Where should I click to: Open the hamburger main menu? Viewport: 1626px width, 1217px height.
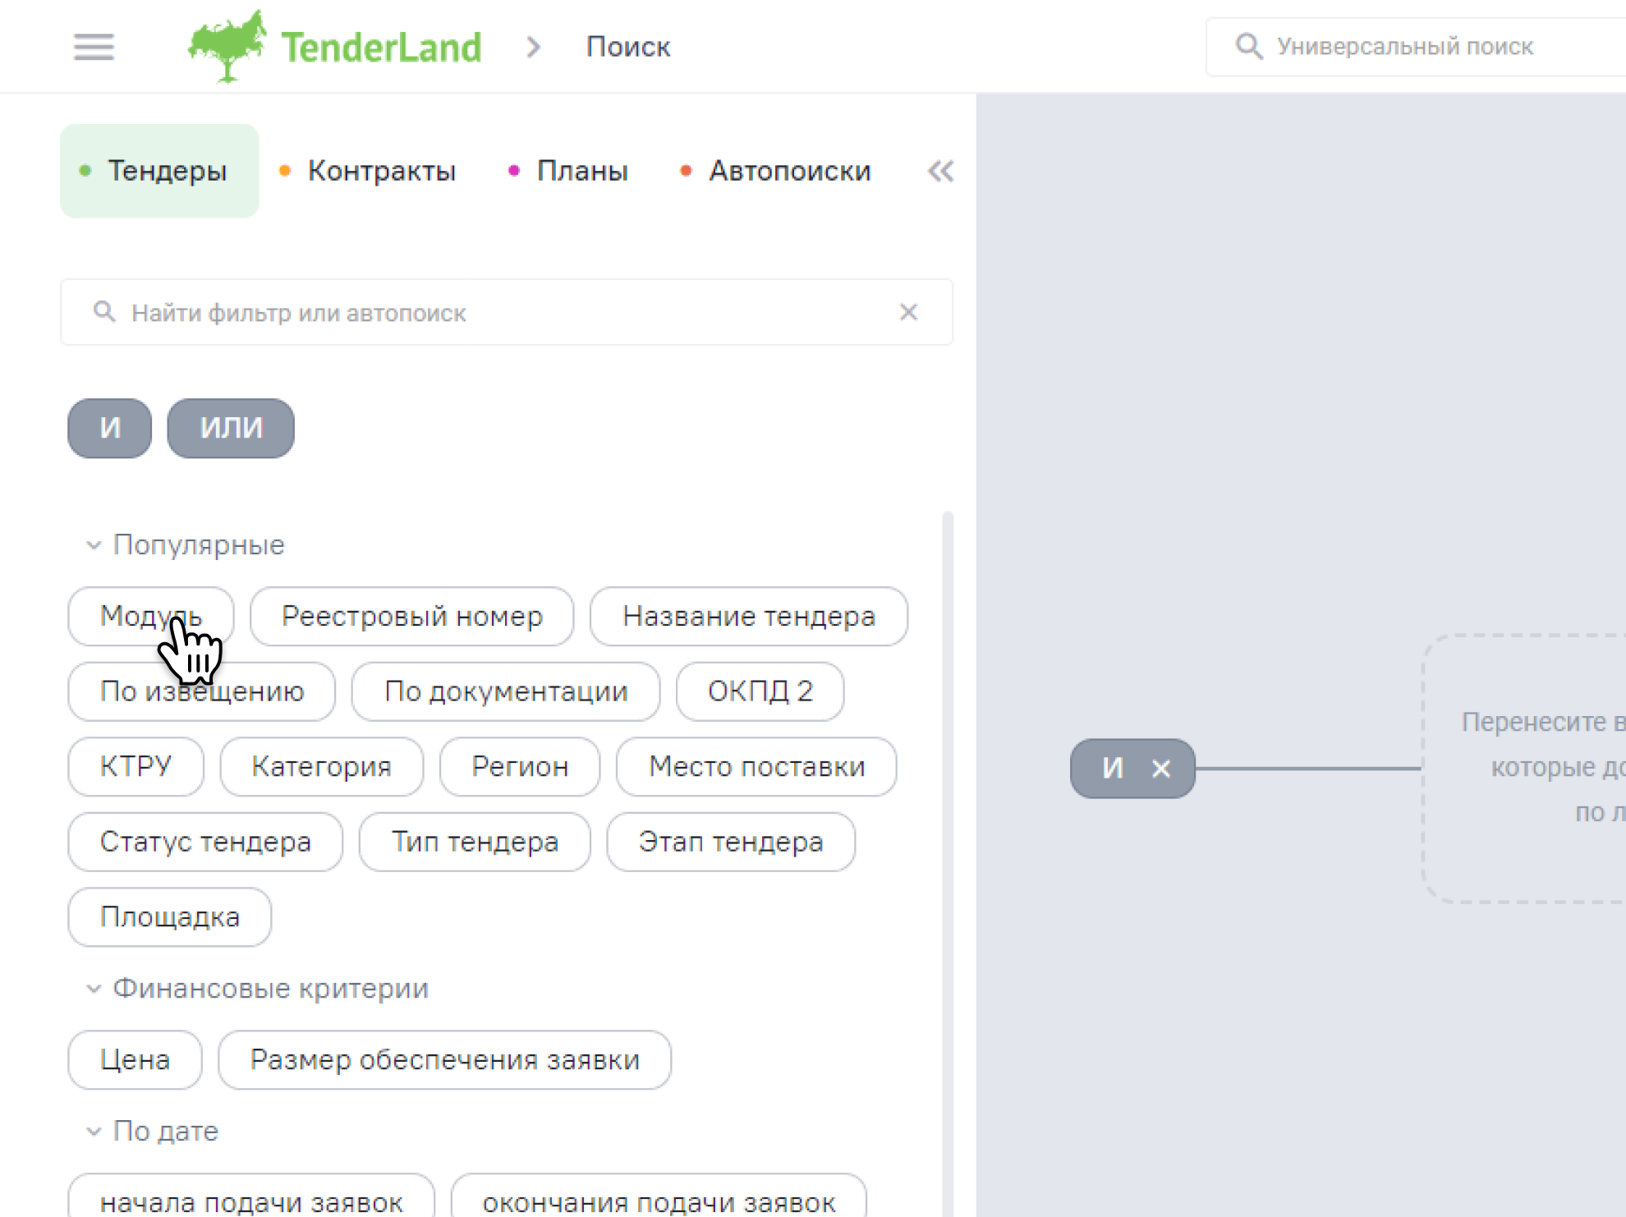coord(94,47)
